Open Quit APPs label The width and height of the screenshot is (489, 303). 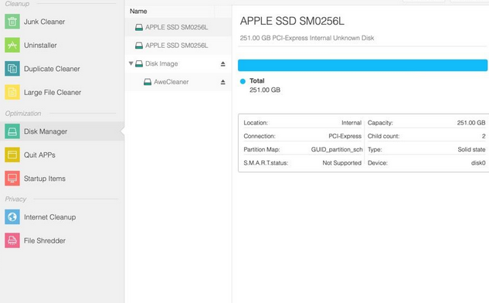pyautogui.click(x=39, y=155)
